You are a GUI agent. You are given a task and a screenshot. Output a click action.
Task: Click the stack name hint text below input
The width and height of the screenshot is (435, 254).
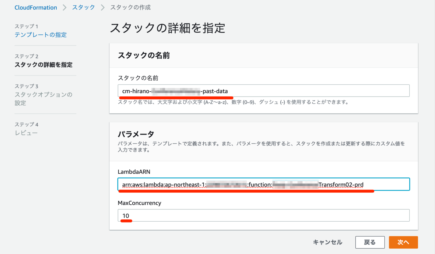pos(233,102)
